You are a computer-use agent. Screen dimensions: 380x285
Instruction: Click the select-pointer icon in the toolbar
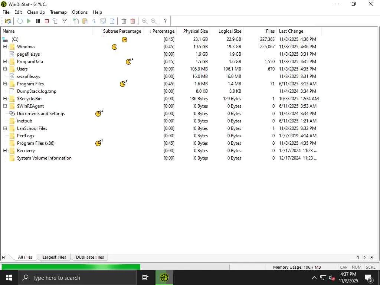coord(94,21)
